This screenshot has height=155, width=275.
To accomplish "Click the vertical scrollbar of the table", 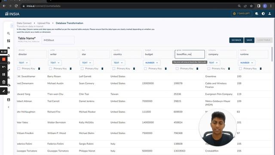I will coord(272,54).
